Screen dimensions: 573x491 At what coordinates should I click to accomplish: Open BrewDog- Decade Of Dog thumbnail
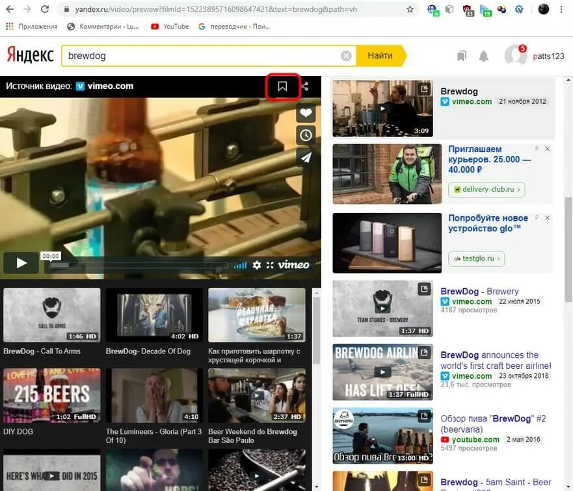click(x=154, y=315)
